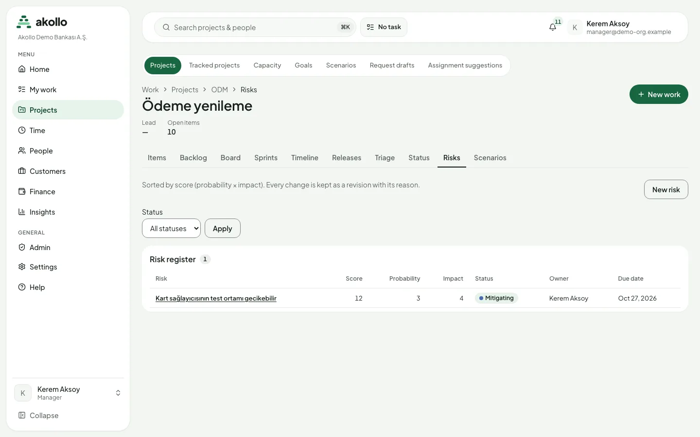
Task: Open the No task selector
Action: (x=384, y=27)
